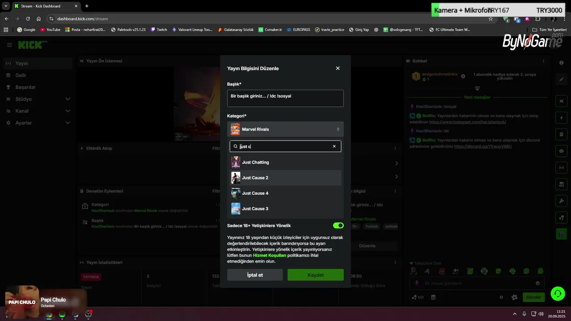Click the category search input with just c
The height and width of the screenshot is (321, 571).
285,146
